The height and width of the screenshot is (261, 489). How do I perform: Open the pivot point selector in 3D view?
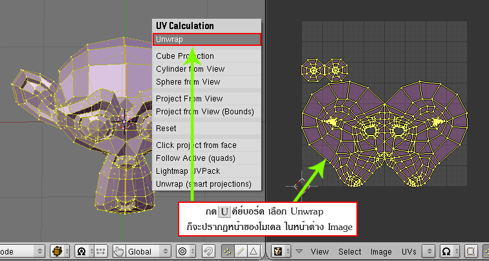point(84,251)
